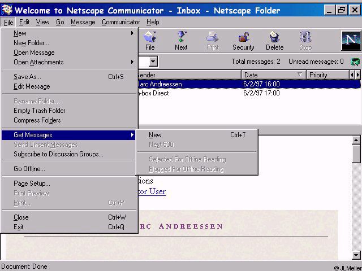Viewport: 362px width, 271px height.
Task: Choose New Folder... from File menu
Action: coord(68,43)
